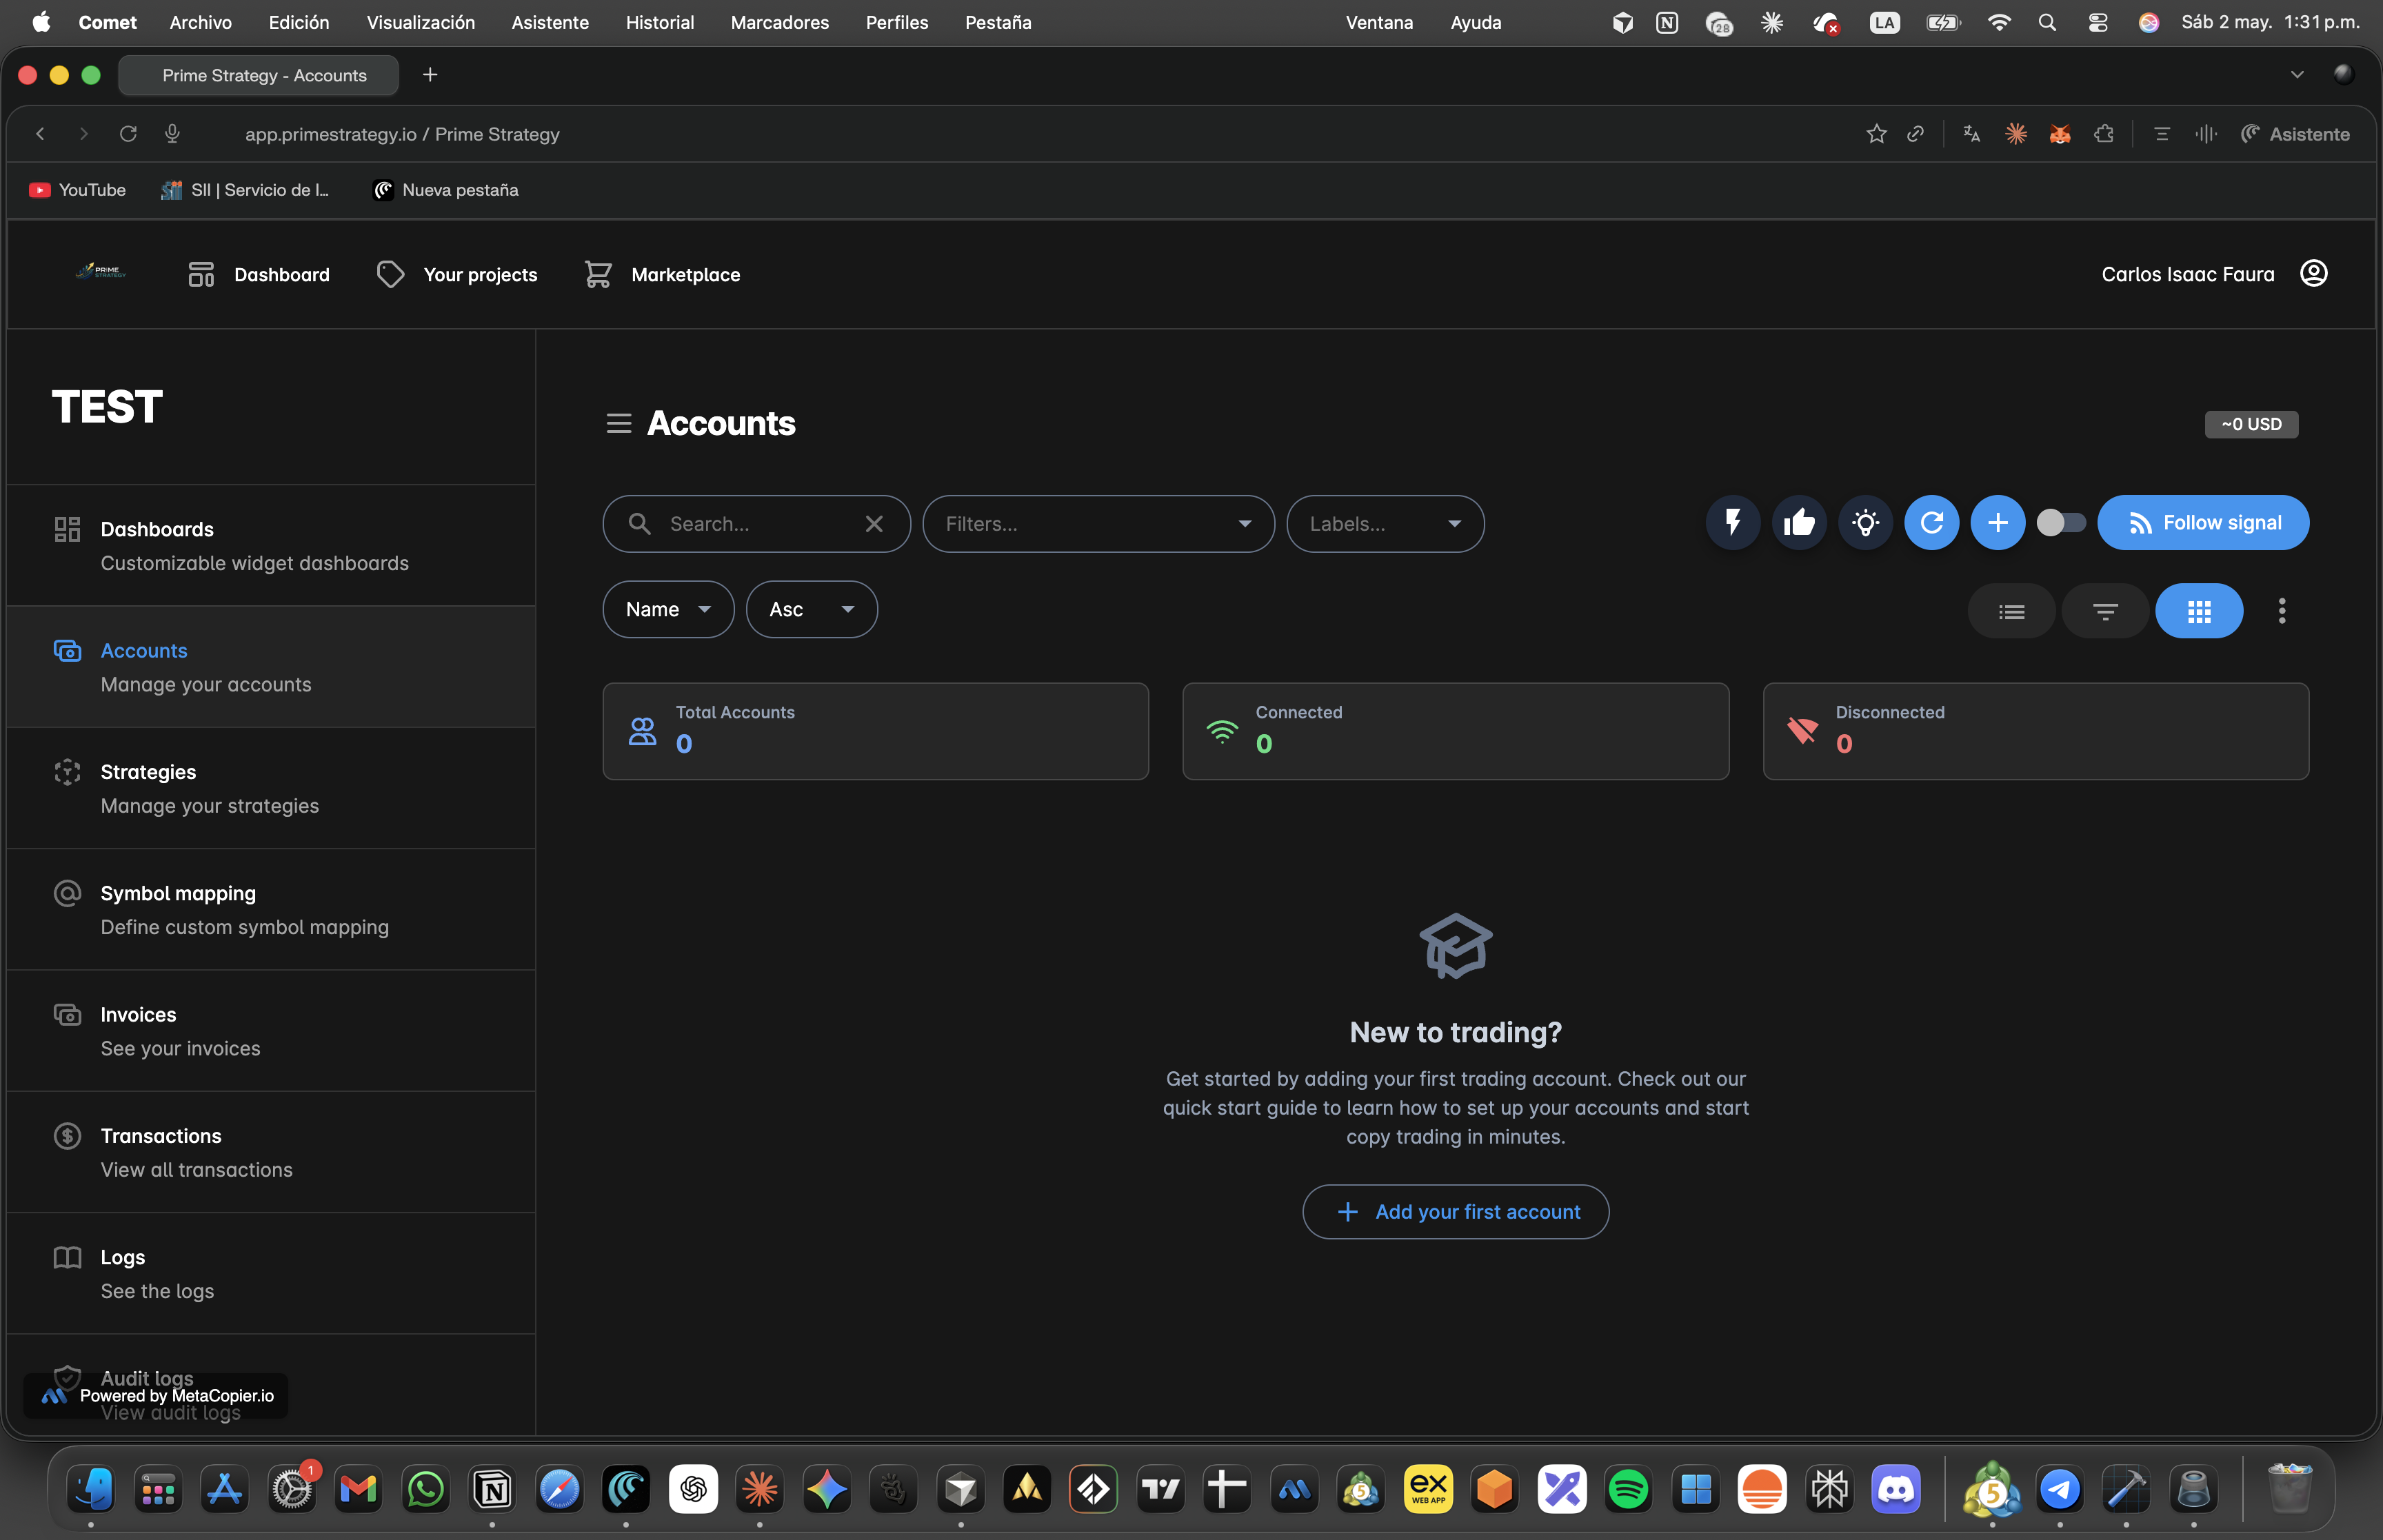This screenshot has height=1540, width=2383.
Task: Open TradingView from the dock
Action: (x=1160, y=1490)
